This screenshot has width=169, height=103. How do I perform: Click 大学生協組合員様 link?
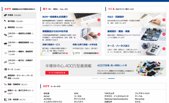tap(91, 53)
